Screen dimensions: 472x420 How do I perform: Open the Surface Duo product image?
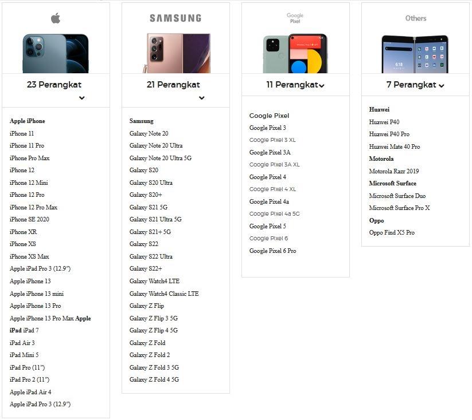415,54
